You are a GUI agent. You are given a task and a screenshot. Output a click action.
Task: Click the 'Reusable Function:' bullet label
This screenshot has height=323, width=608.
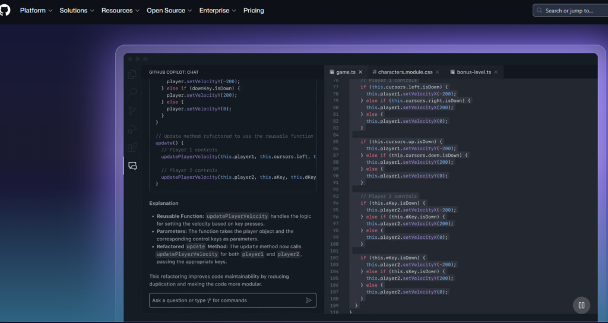coord(180,216)
